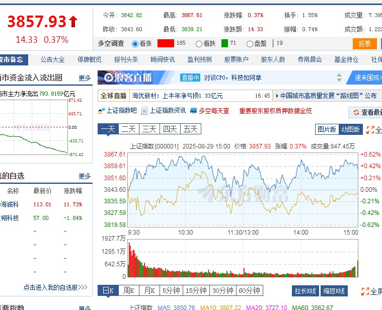Click the capital flow mini chart
This screenshot has height=310, width=382.
[34, 127]
